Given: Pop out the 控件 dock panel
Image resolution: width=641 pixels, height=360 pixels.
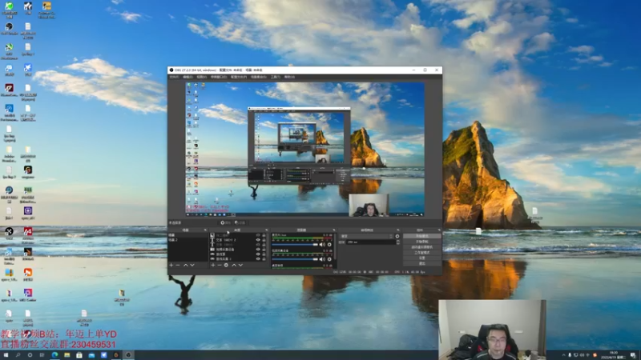Looking at the screenshot, I should click(x=439, y=230).
